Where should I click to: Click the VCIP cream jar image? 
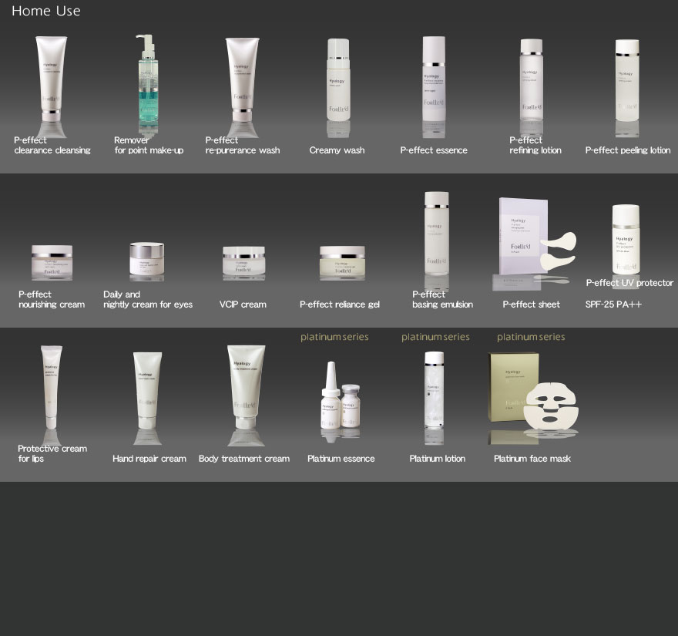coord(243,262)
